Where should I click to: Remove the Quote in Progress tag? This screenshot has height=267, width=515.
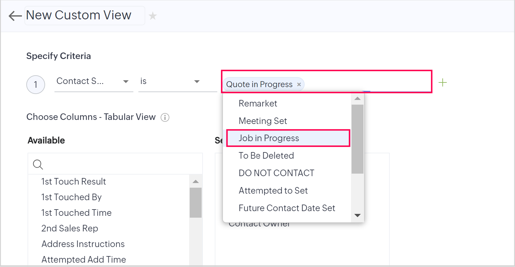click(299, 84)
